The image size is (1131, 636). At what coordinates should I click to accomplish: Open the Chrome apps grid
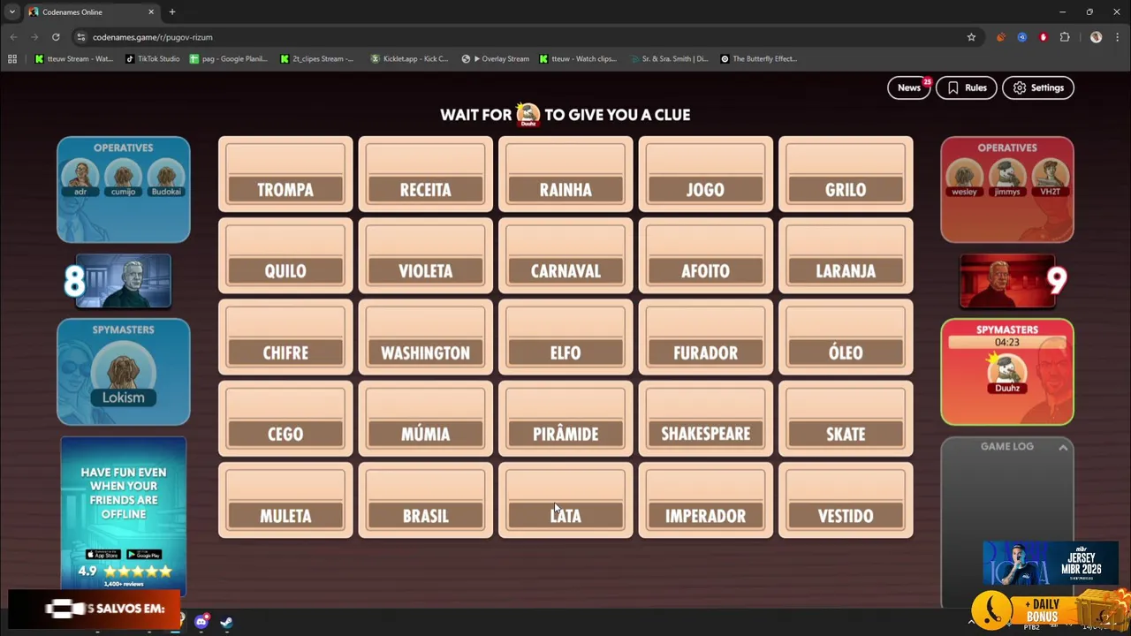pos(12,59)
